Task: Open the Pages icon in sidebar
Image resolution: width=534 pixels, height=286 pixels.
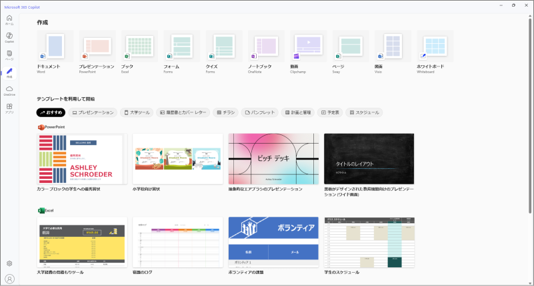Action: pos(9,55)
